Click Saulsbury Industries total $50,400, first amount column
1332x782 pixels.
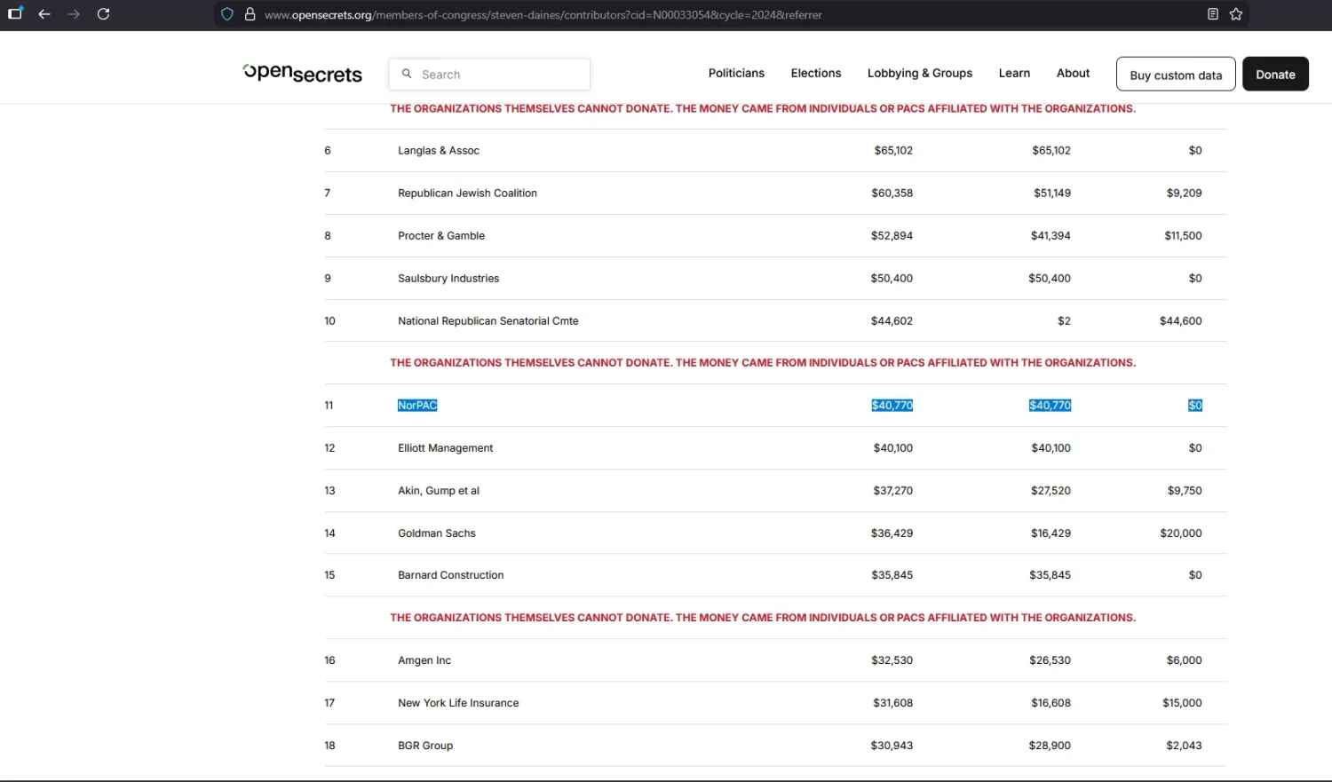coord(892,279)
